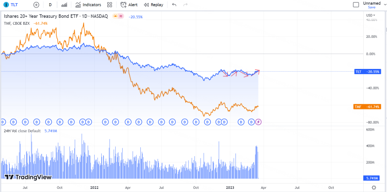Start bar Replay mode

click(x=153, y=5)
